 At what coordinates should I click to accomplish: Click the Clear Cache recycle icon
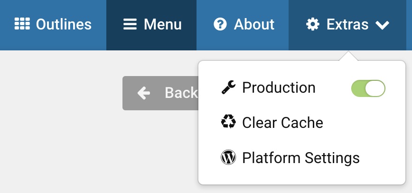(x=228, y=122)
